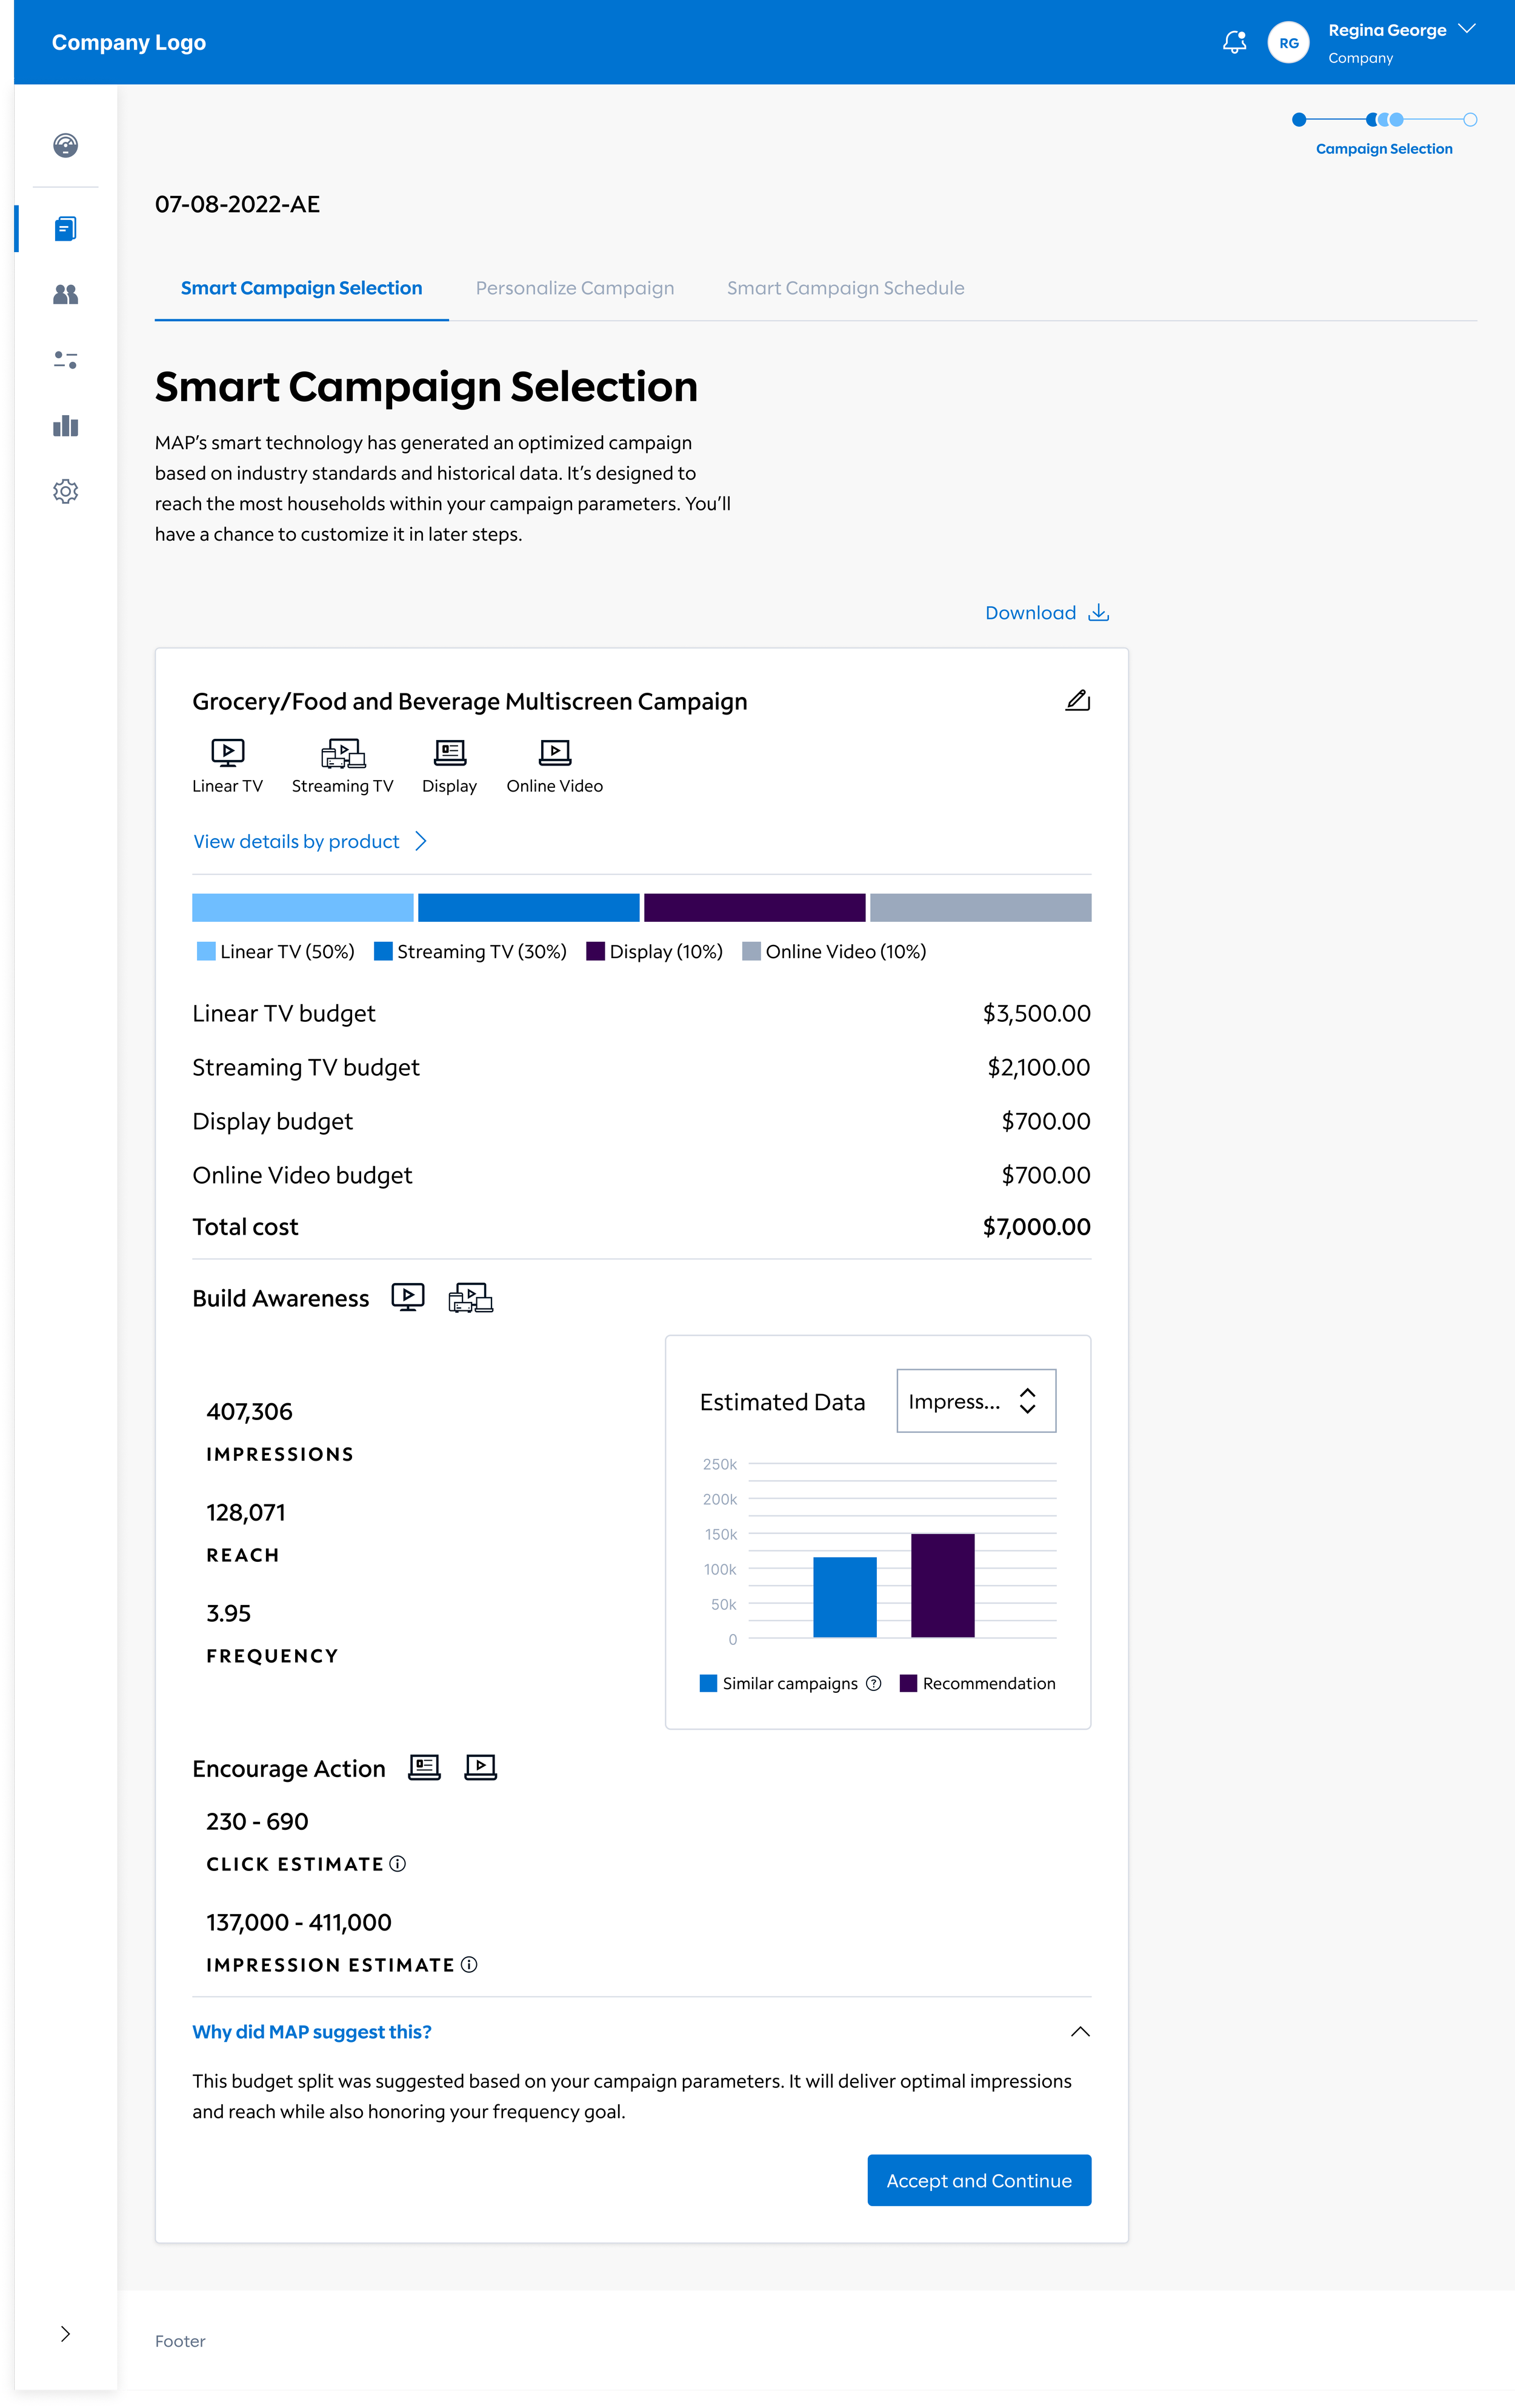Click Linear TV icon beside Build Awareness
The width and height of the screenshot is (1515, 2408).
(408, 1297)
